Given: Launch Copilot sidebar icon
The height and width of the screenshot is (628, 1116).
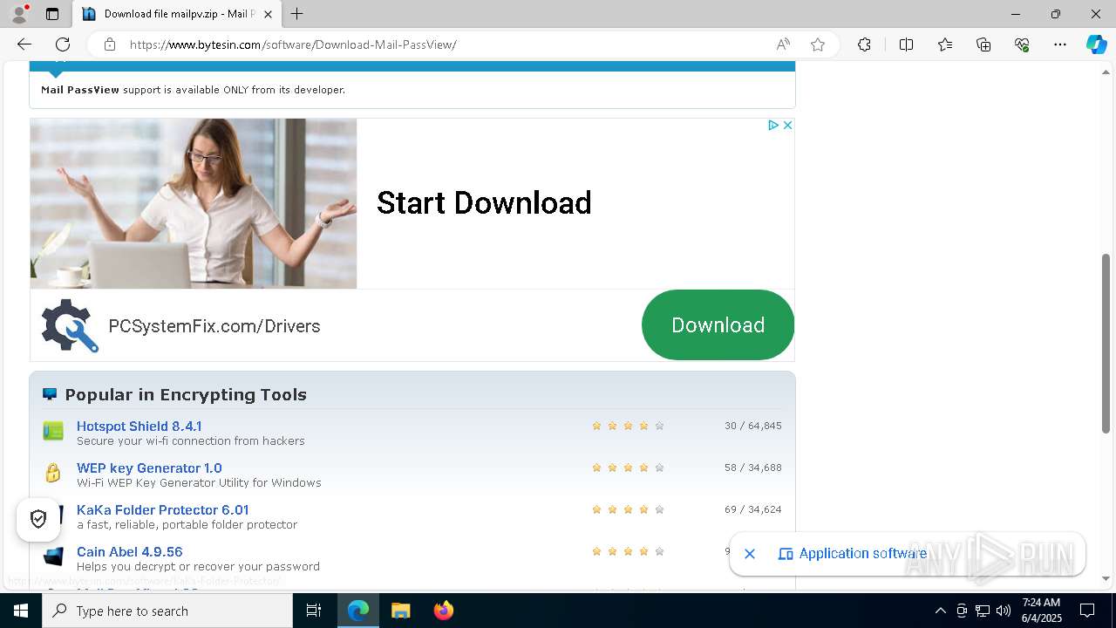Looking at the screenshot, I should pyautogui.click(x=1096, y=44).
